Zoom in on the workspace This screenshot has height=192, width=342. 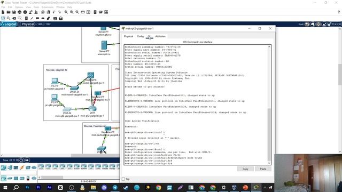[x=66, y=12]
